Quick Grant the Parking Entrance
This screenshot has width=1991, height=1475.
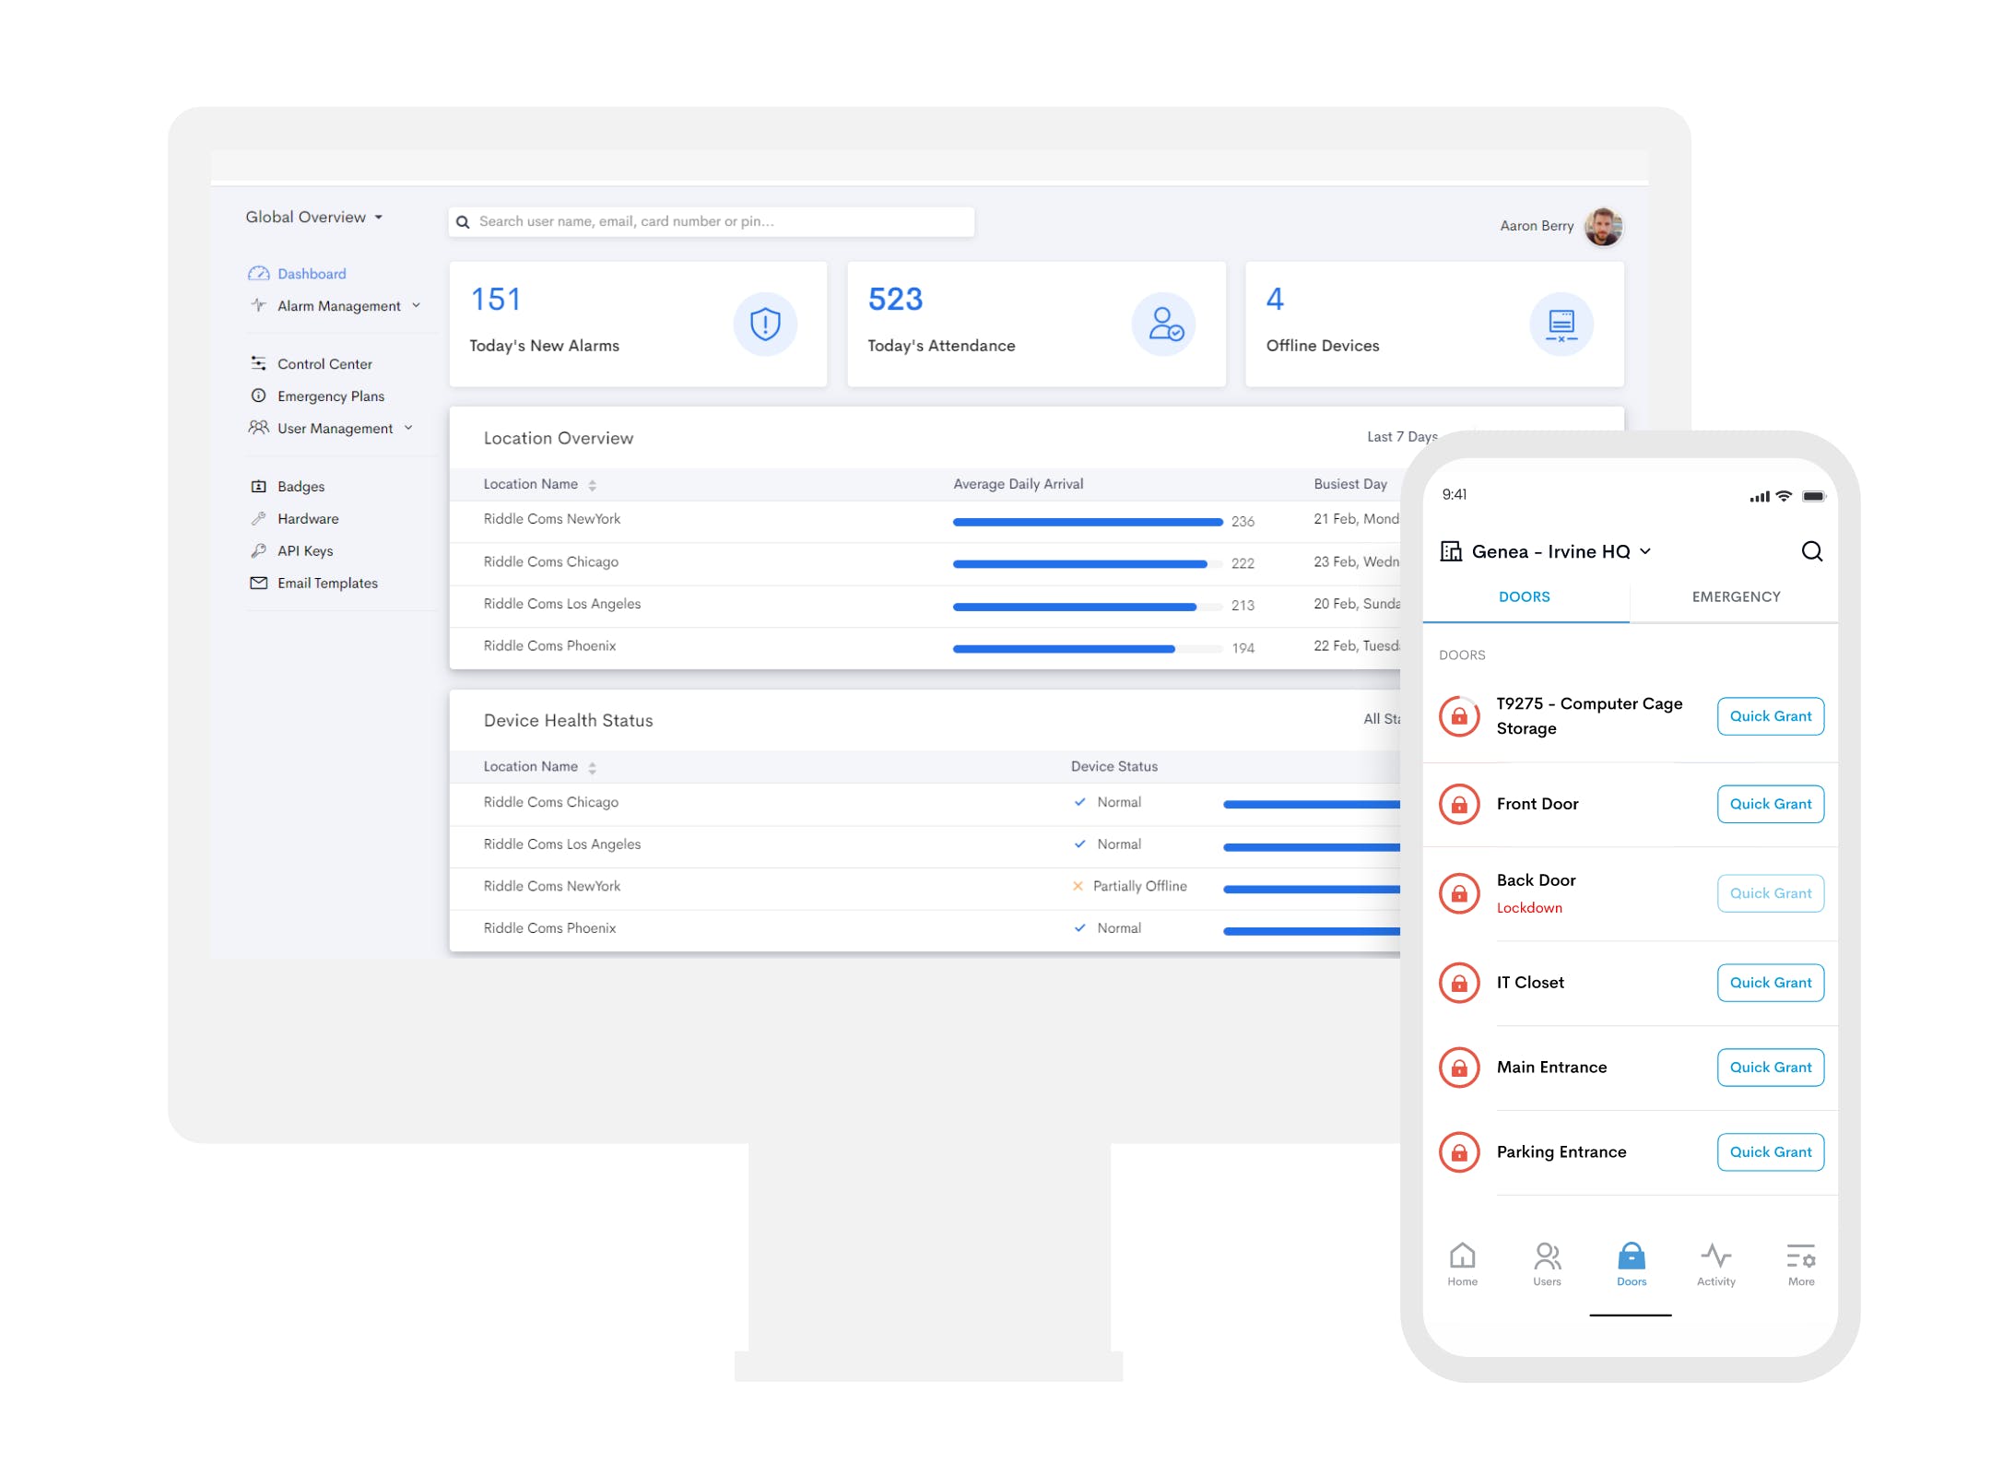pos(1770,1152)
